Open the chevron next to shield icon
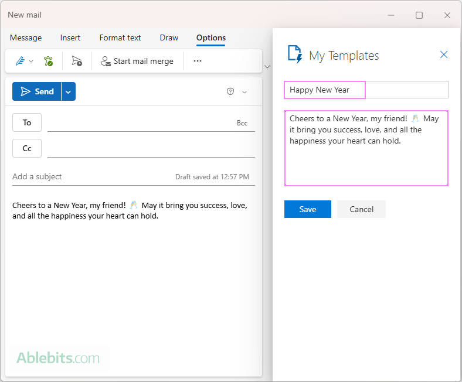 coord(244,91)
